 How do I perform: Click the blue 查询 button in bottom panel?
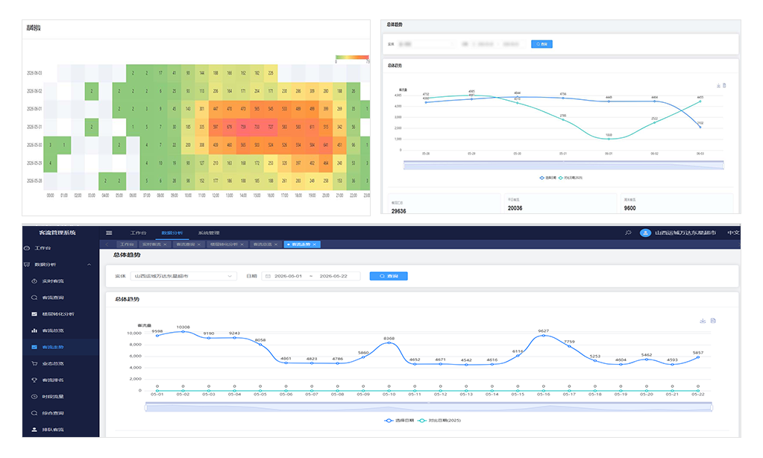[x=389, y=276]
